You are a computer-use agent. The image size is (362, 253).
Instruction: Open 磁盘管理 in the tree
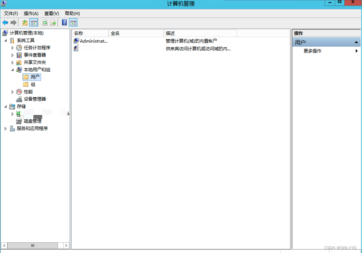coord(33,121)
